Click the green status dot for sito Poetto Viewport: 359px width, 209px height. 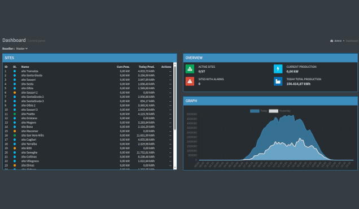click(15, 114)
